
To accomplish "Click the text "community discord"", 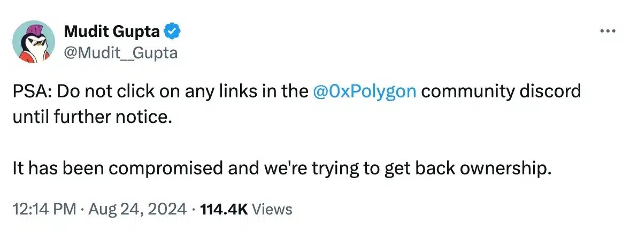I will coord(501,91).
